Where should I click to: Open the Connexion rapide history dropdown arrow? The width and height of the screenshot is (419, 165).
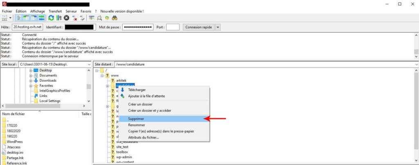218,27
